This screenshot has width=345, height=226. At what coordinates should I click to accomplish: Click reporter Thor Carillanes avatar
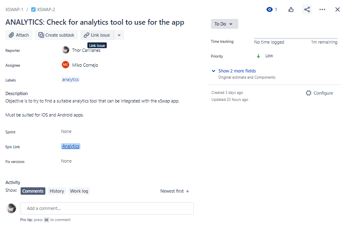(x=66, y=50)
